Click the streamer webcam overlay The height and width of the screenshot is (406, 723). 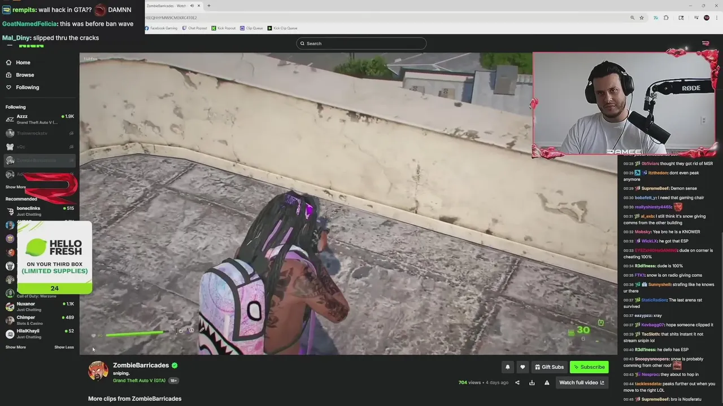click(624, 103)
